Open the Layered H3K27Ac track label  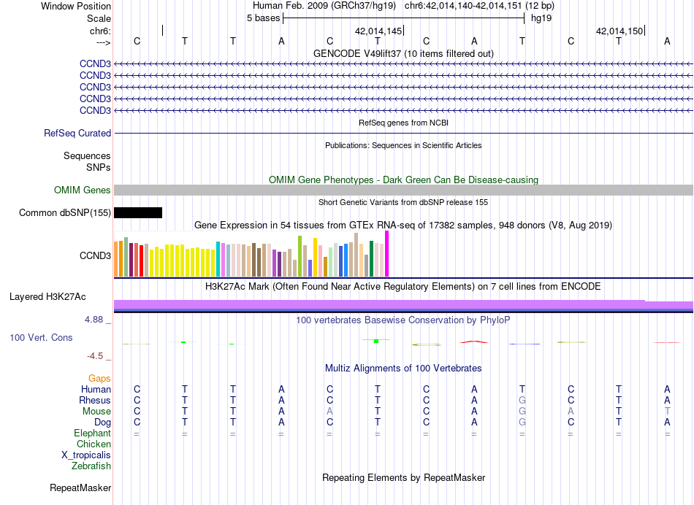click(47, 297)
